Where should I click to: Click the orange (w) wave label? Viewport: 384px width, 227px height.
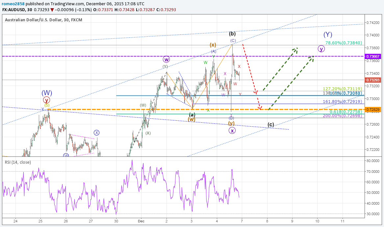pyautogui.click(x=192, y=119)
